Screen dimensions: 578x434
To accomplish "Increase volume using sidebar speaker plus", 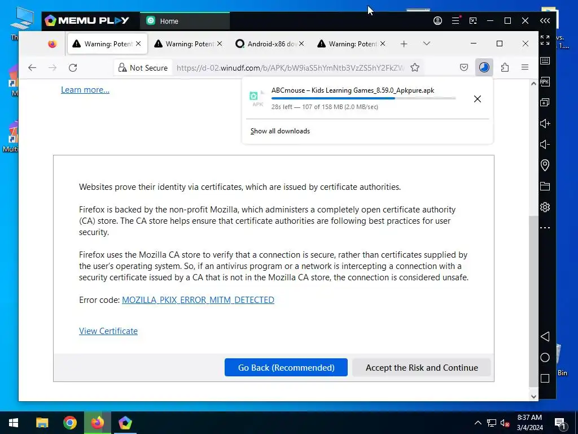I will (x=545, y=123).
